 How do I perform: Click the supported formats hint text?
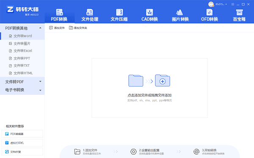[149, 101]
